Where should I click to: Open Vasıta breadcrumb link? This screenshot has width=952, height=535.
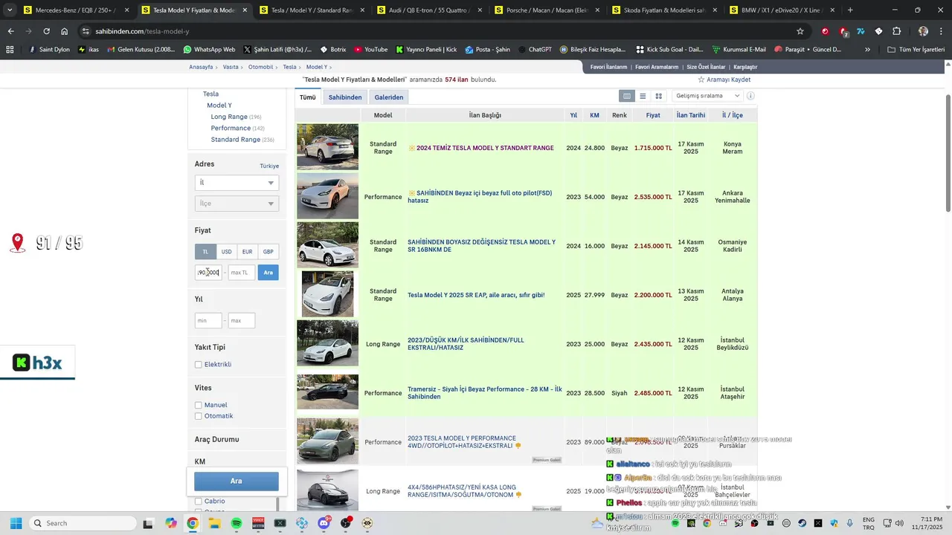tap(231, 67)
